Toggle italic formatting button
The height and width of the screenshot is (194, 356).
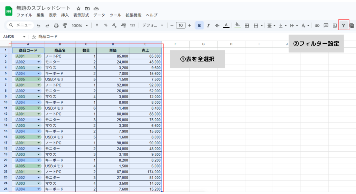click(208, 25)
